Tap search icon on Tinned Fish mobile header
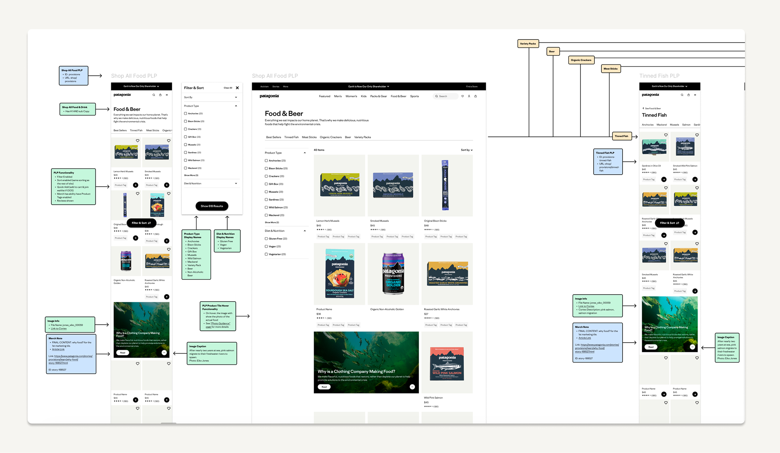Screen dimensions: 780x453 click(682, 95)
